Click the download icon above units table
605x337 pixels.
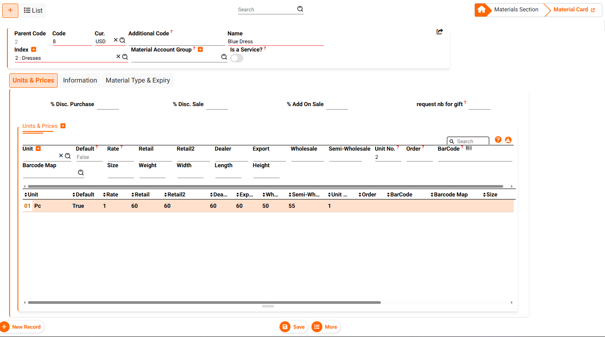coord(508,140)
